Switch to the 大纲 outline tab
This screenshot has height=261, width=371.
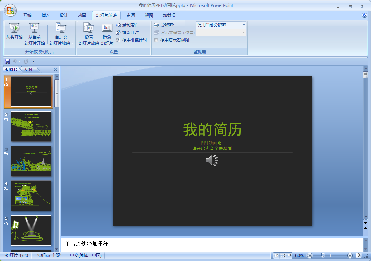[x=28, y=70]
